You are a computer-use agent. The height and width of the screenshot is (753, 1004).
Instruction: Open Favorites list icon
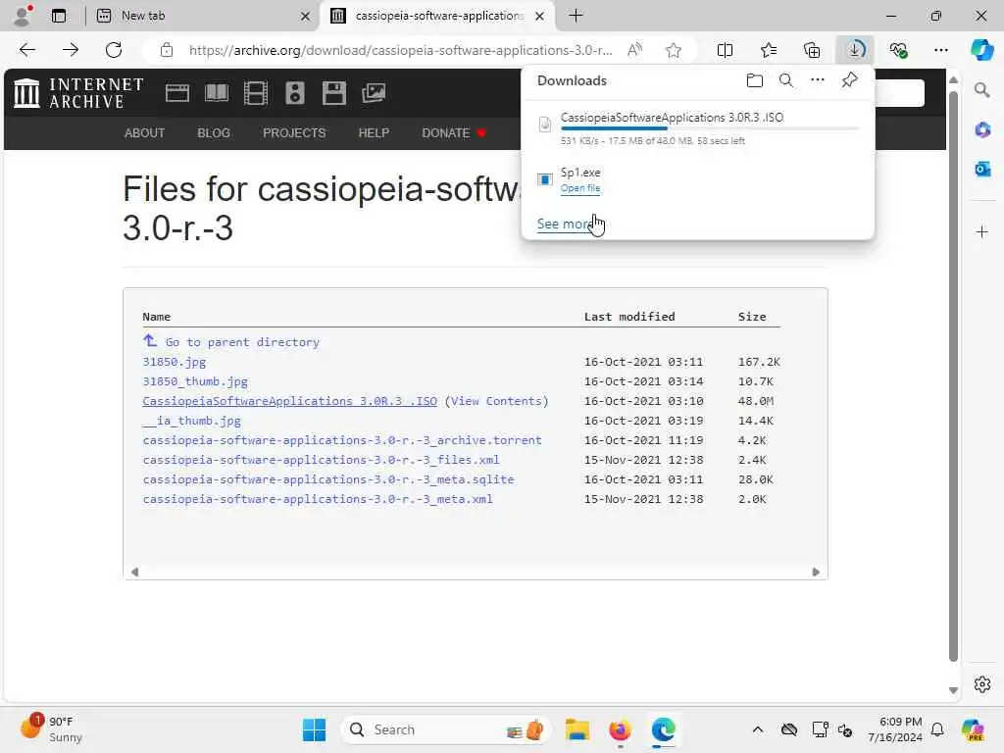(x=769, y=50)
